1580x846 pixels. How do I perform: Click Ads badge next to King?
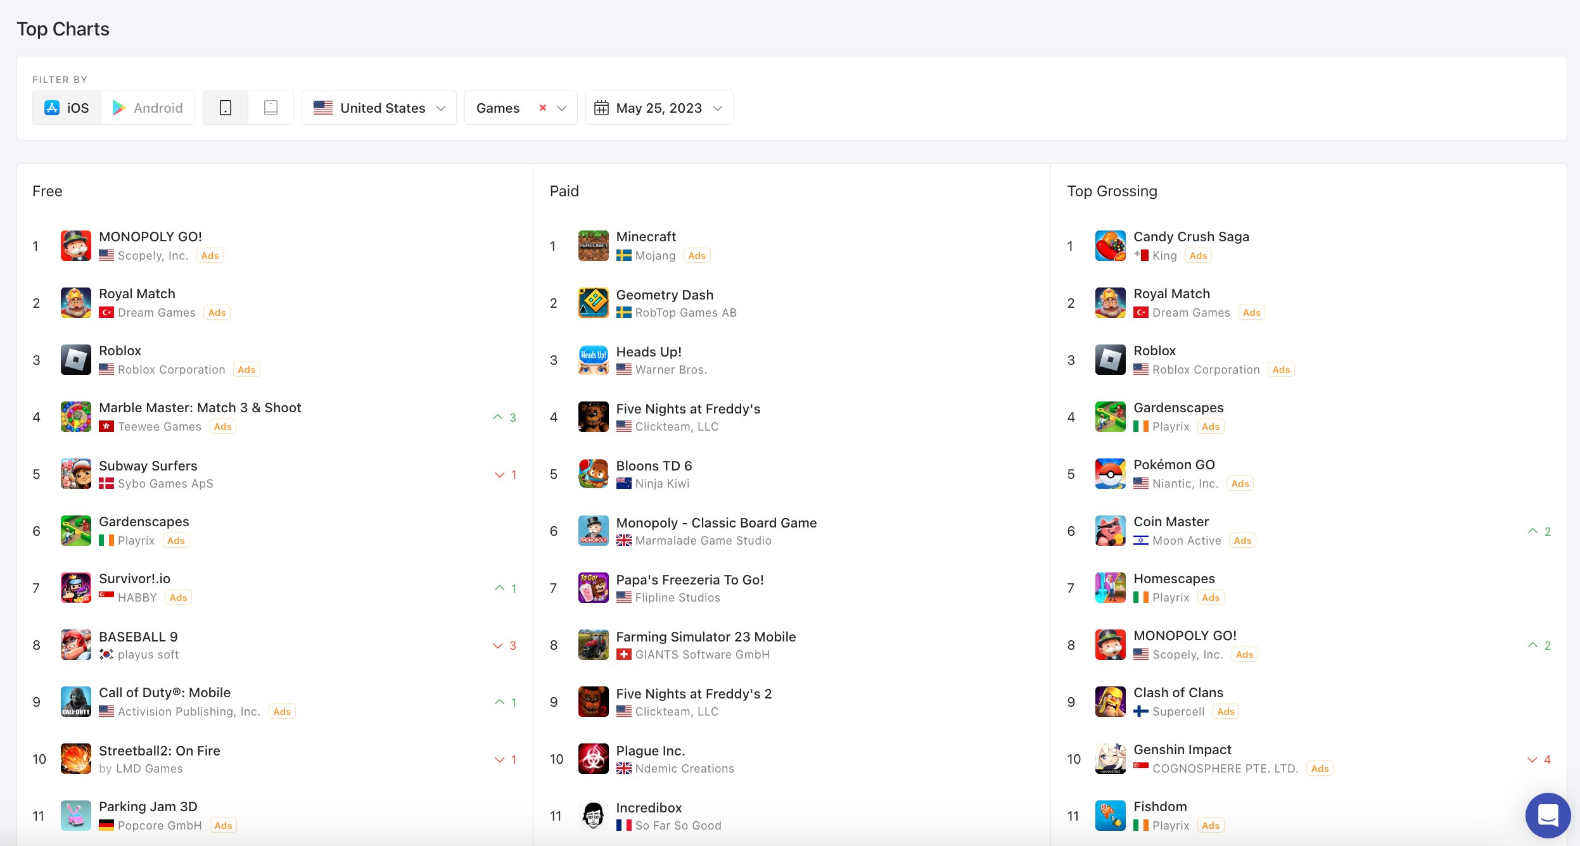pos(1198,255)
